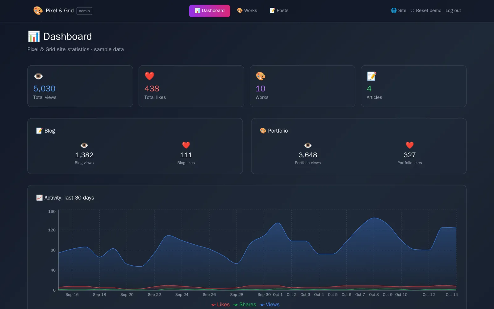
Task: Click the Oct 12 label on chart axis
Action: 429,295
